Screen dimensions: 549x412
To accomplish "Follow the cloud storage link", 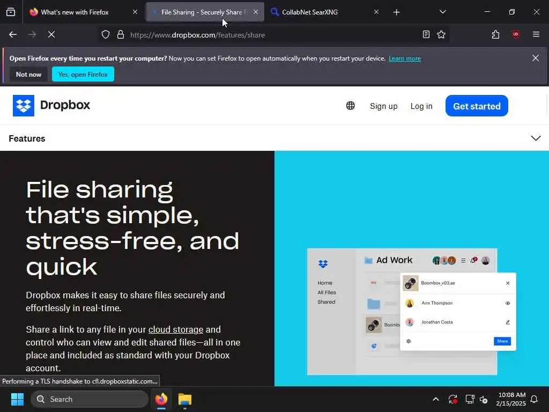I will [x=176, y=330].
